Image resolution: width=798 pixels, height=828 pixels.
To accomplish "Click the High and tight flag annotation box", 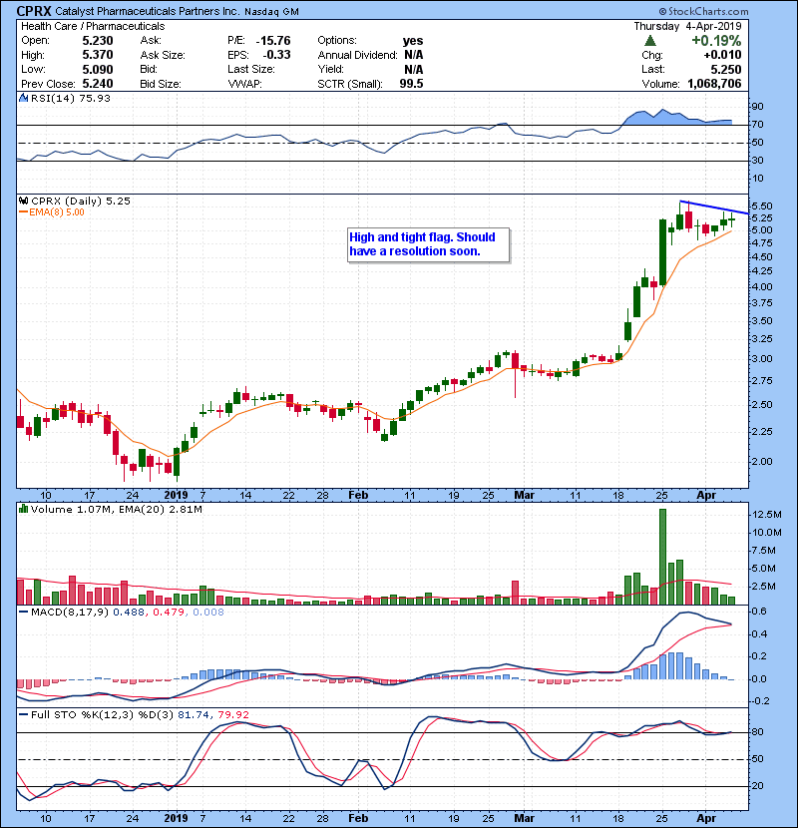I will [x=428, y=244].
